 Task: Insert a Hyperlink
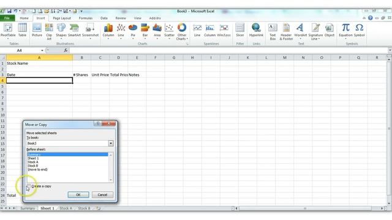click(x=256, y=31)
